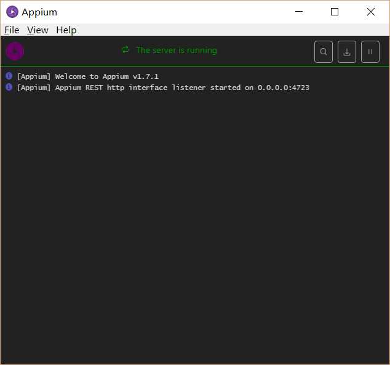The image size is (390, 365).
Task: Maximize the Appium window
Action: pos(335,12)
